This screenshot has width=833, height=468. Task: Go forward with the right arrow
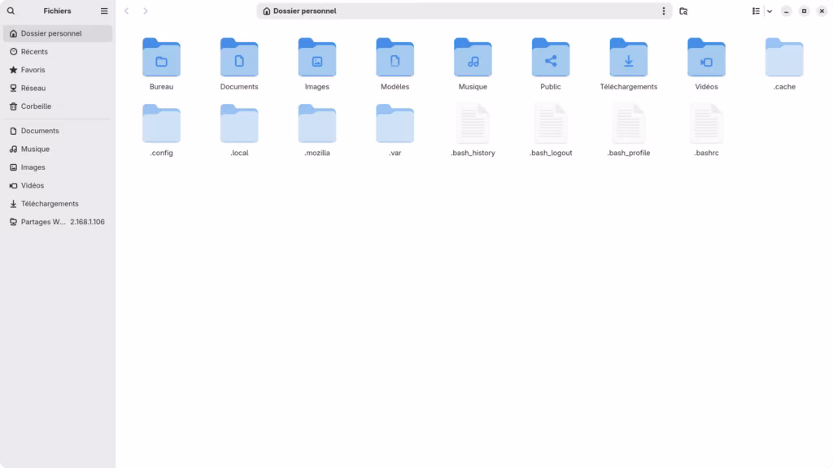click(x=145, y=11)
